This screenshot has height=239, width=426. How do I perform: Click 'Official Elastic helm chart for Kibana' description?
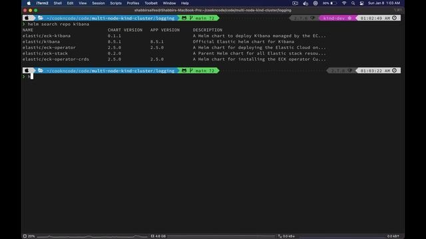[x=244, y=42]
